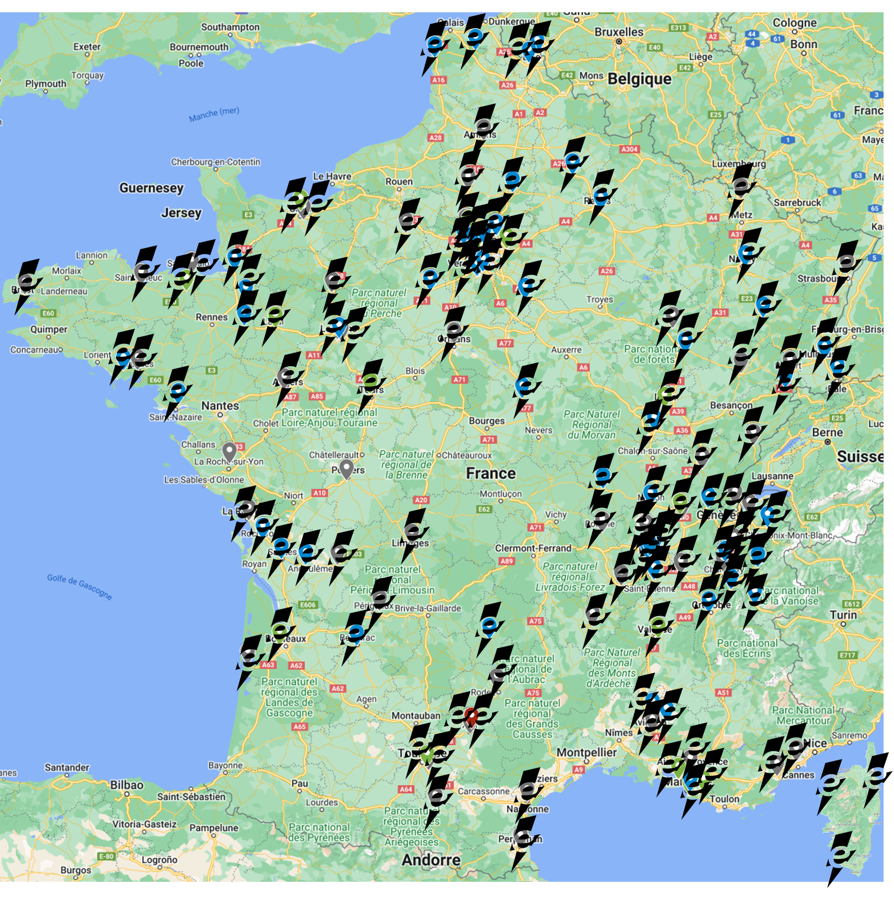Image resolution: width=894 pixels, height=901 pixels.
Task: Select the "Belgique" country label
Action: [639, 79]
